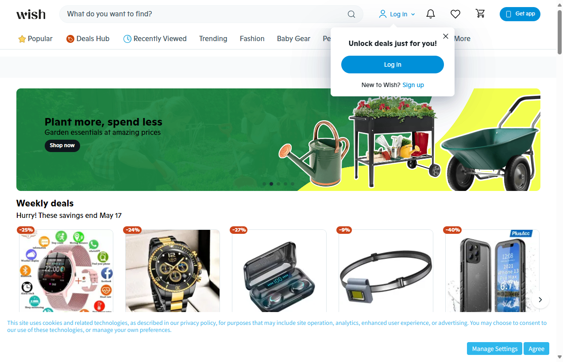Open the Trending category tab

coord(213,38)
